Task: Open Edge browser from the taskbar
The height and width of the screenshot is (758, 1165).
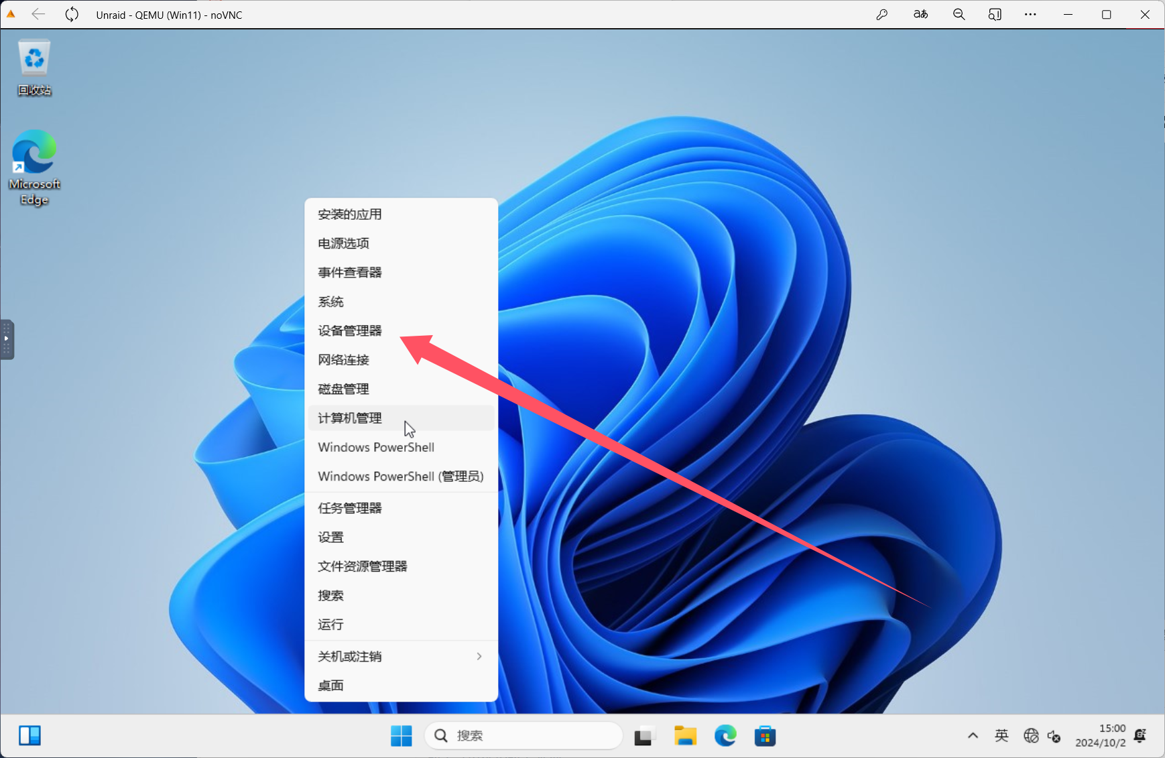Action: pos(725,736)
